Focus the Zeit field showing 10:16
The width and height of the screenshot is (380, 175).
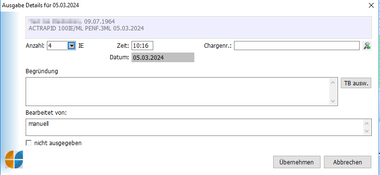pyautogui.click(x=142, y=46)
